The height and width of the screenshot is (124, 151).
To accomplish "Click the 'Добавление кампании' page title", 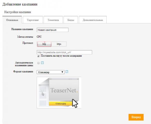I will click(20, 4).
